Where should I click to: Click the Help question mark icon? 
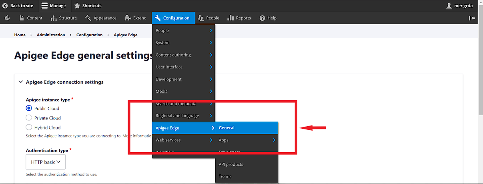click(x=263, y=18)
